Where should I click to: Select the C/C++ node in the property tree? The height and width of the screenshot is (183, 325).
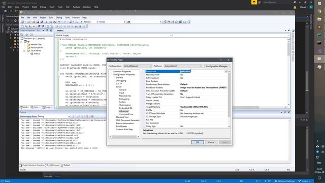click(x=119, y=83)
